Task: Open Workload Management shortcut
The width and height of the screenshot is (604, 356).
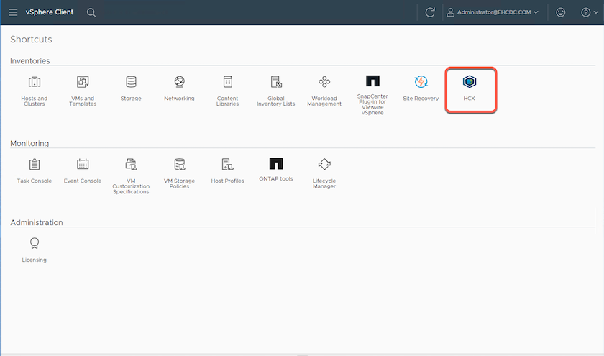Action: tap(324, 91)
